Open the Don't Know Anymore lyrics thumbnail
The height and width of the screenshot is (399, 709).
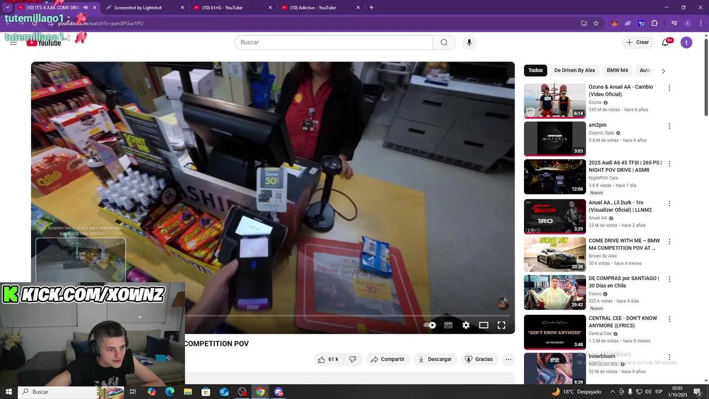[x=554, y=332]
